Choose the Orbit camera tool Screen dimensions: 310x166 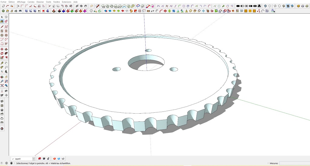[x=2, y=77]
